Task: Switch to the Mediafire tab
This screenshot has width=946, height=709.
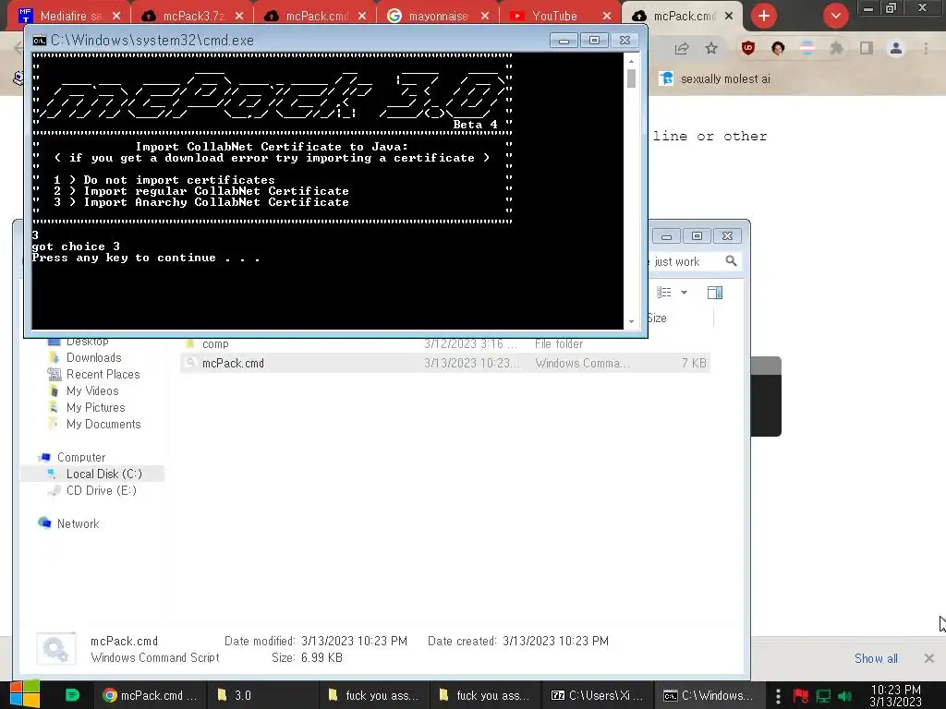Action: point(68,16)
